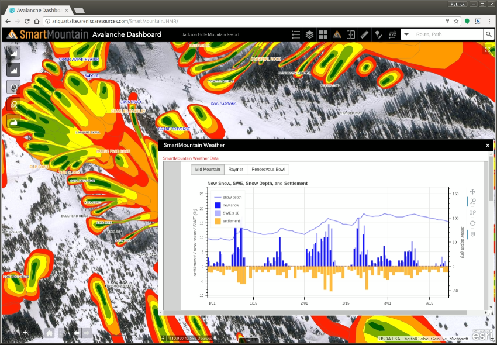Click the SmartMountain triangle widget icon in toolbar
The image size is (497, 345).
[337, 34]
